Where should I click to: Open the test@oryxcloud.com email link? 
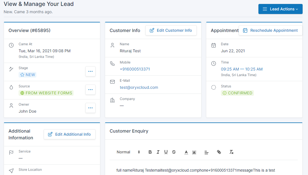coord(139,88)
